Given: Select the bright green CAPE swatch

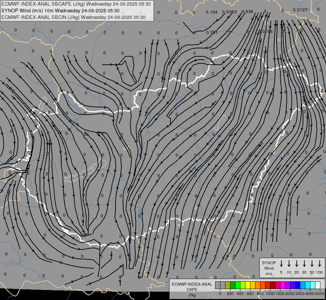Looking at the screenshot, I should coord(238,285).
